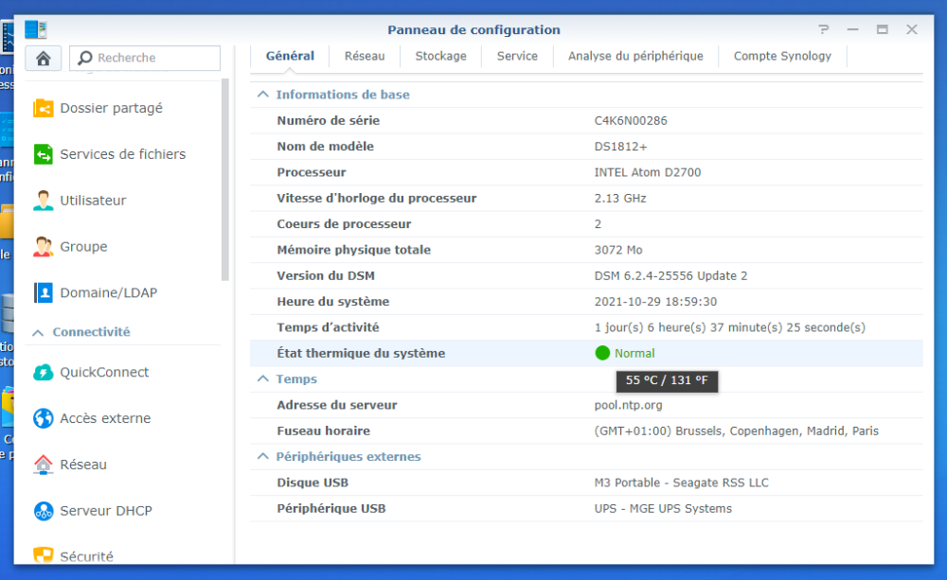Open the Service tab
Screen dimensions: 947x580
pyautogui.click(x=517, y=56)
